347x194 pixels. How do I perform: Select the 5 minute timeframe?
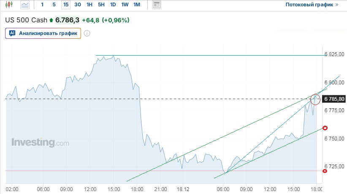tap(54, 5)
